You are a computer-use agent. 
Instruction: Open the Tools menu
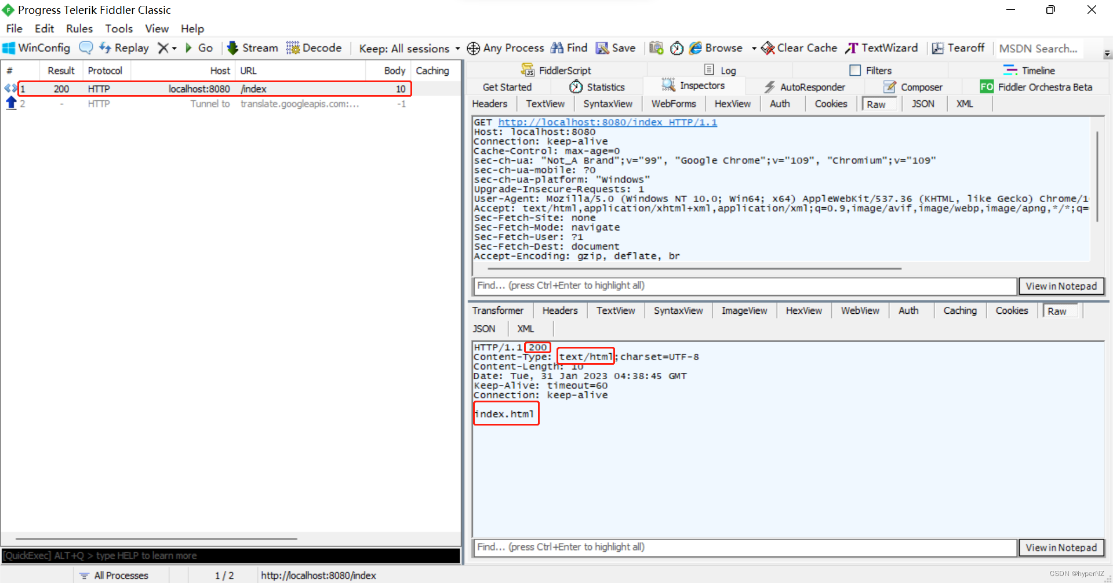(x=119, y=28)
